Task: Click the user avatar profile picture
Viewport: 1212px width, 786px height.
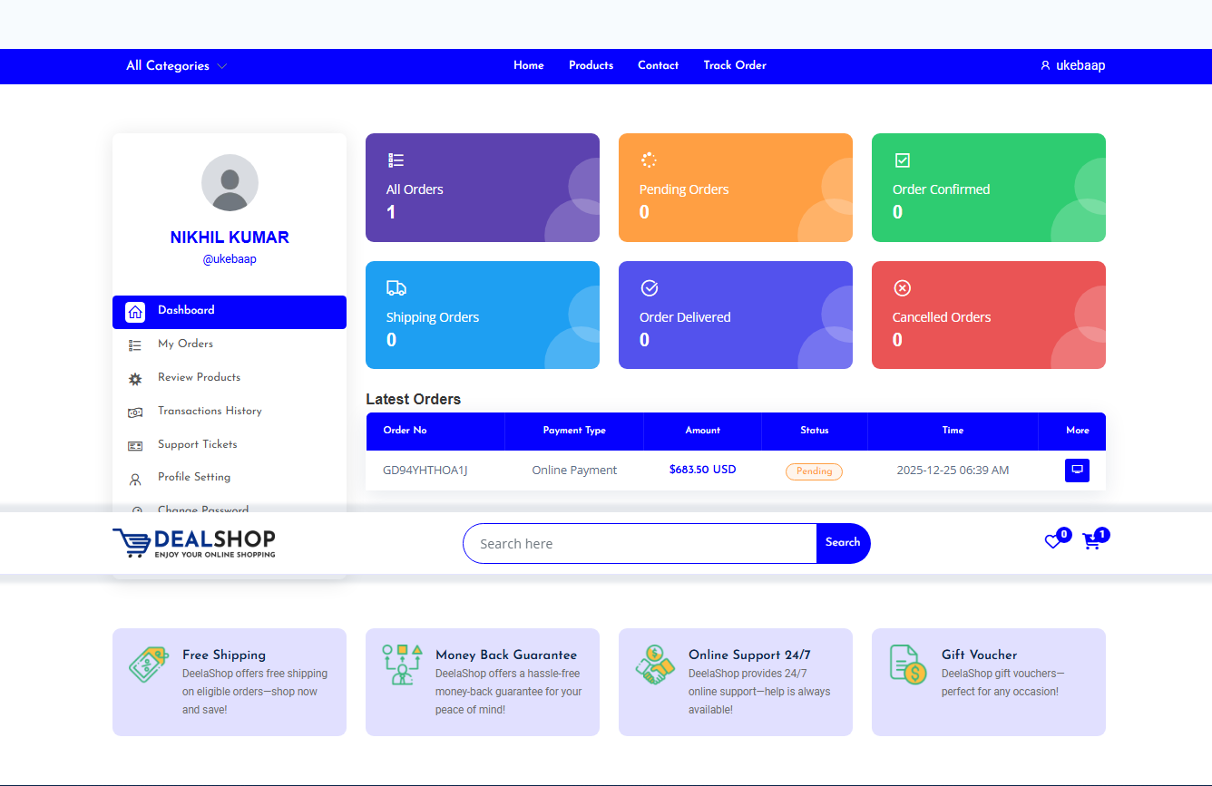Action: (230, 183)
